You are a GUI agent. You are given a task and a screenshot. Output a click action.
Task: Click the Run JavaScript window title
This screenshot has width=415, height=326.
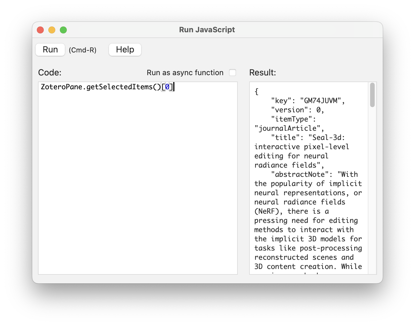pos(207,30)
